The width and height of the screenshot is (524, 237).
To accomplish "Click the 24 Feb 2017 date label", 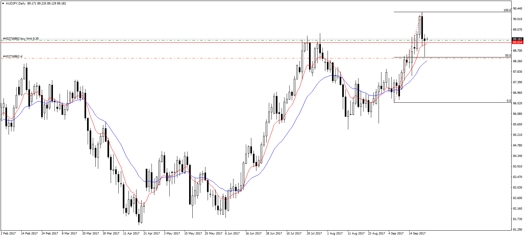I will 50,233.
